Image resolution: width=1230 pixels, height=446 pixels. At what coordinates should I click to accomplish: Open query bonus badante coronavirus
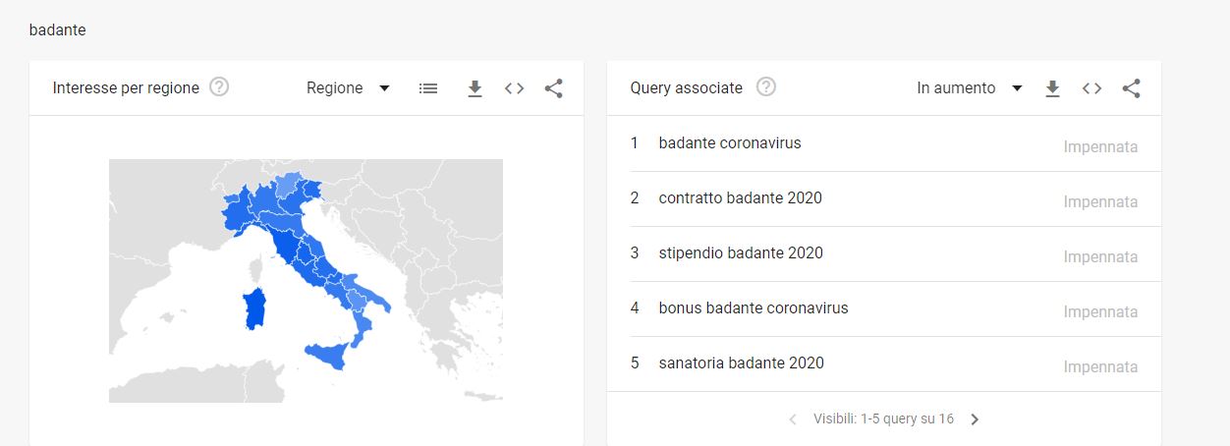pyautogui.click(x=883, y=308)
